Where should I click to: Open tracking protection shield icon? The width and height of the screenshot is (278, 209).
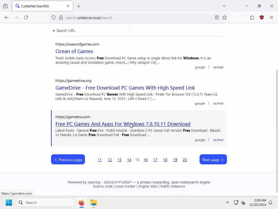[53, 18]
